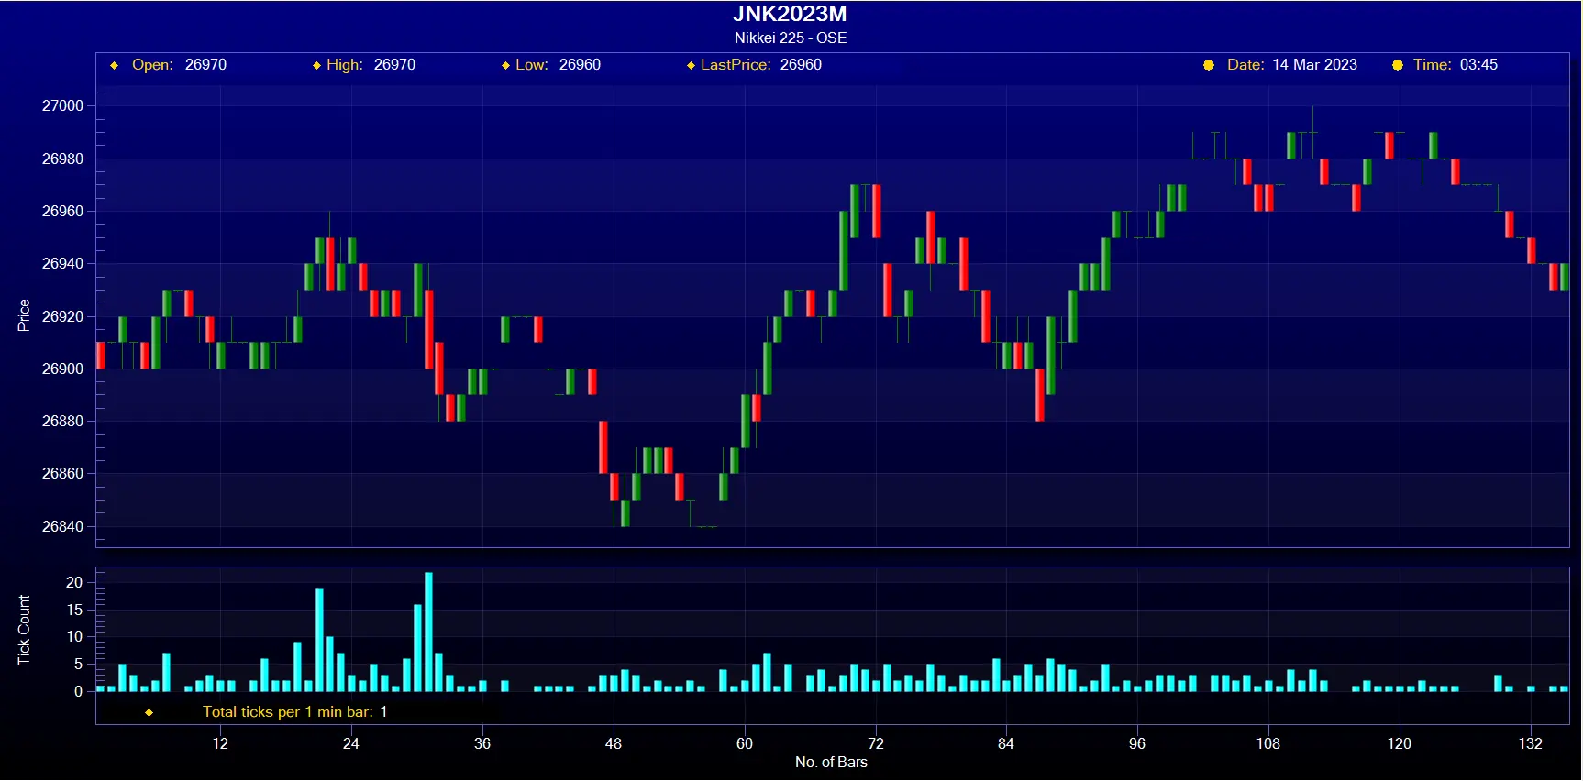Click the 26960 price axis label
Image resolution: width=1583 pixels, height=781 pixels.
point(62,211)
